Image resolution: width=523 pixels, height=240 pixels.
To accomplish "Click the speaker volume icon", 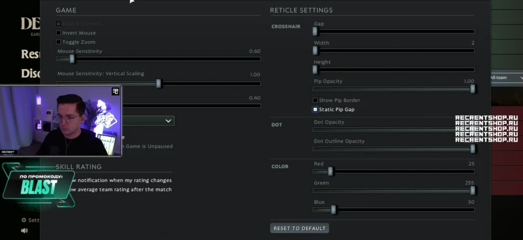I will click(23, 230).
